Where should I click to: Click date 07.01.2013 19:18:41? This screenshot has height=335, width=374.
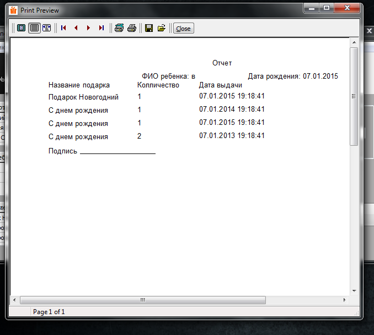click(x=232, y=136)
